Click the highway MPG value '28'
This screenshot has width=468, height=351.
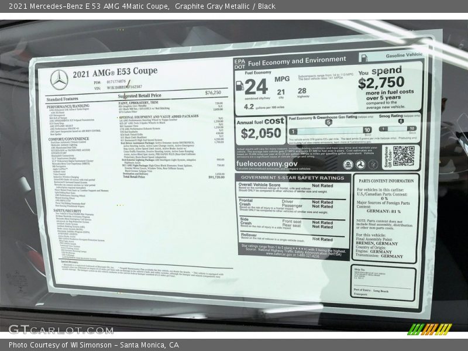click(x=302, y=91)
